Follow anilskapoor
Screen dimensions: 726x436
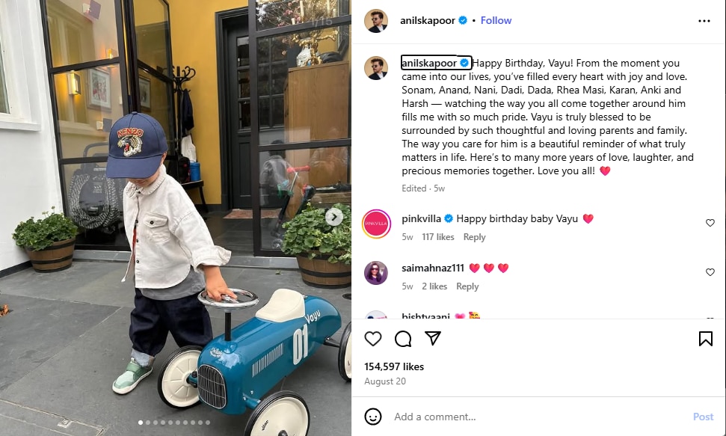496,20
